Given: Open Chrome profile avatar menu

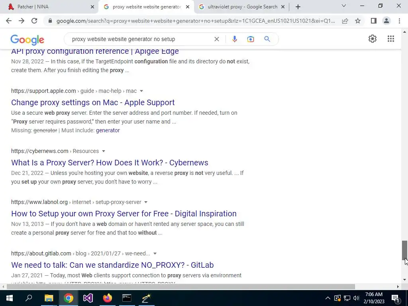Looking at the screenshot, I should pos(386,21).
